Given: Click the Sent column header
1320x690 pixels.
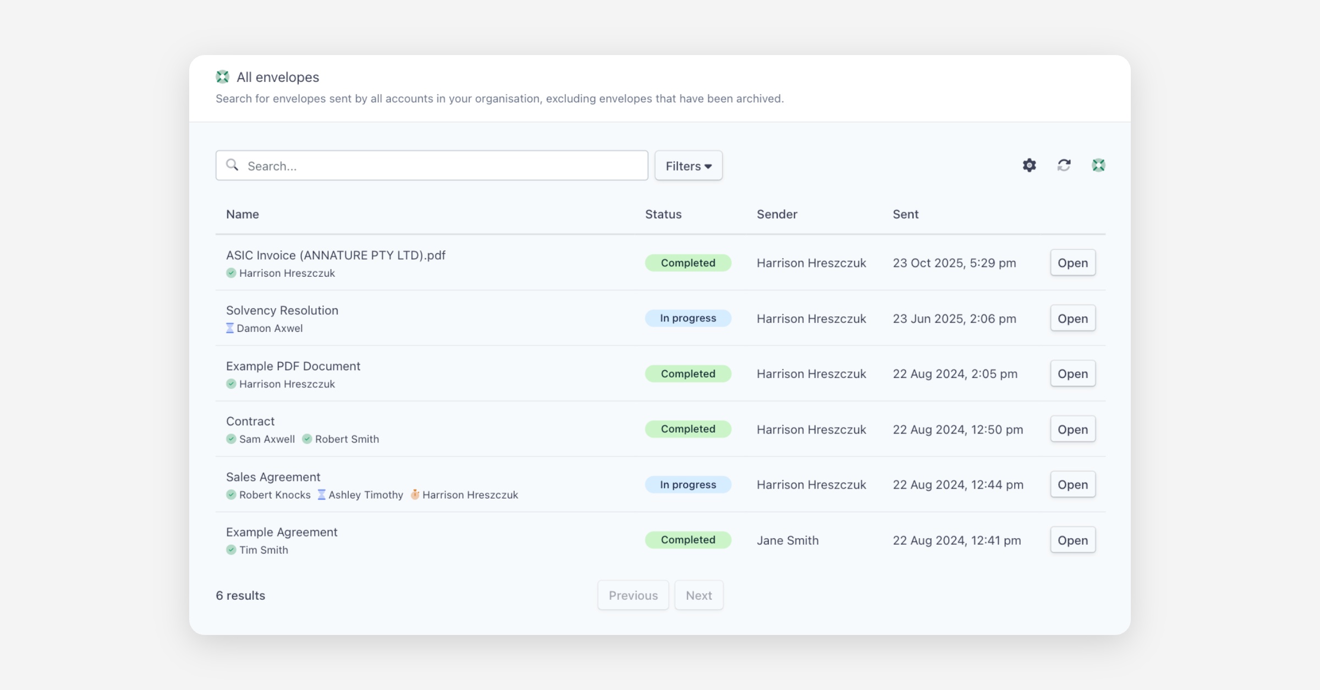Looking at the screenshot, I should point(905,214).
